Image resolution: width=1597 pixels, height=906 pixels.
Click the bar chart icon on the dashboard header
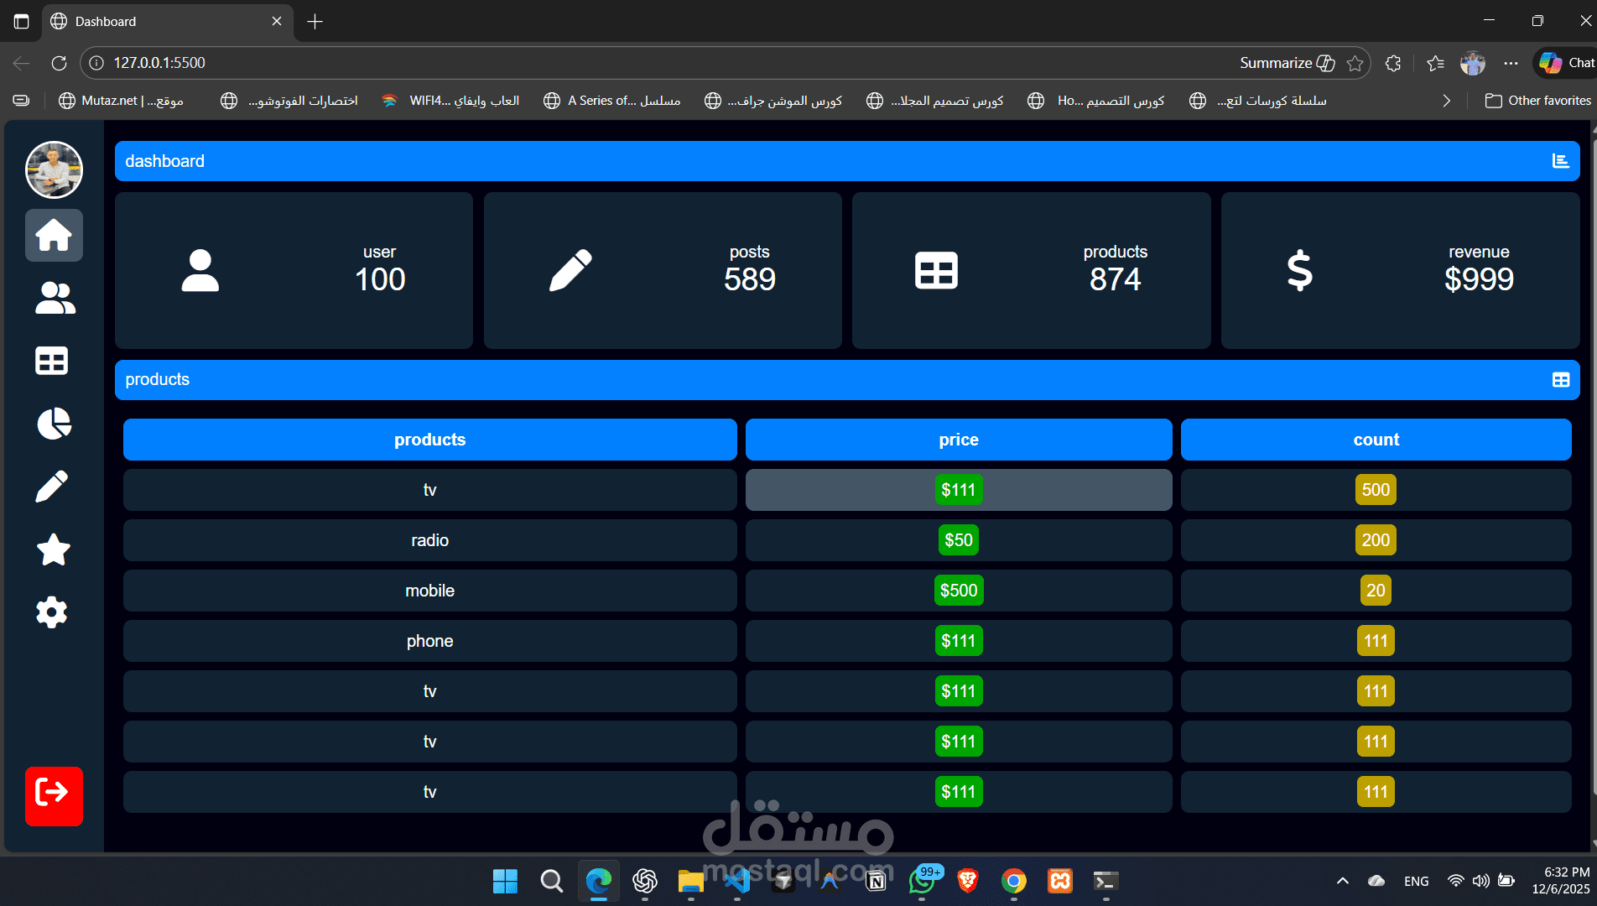coord(1560,160)
